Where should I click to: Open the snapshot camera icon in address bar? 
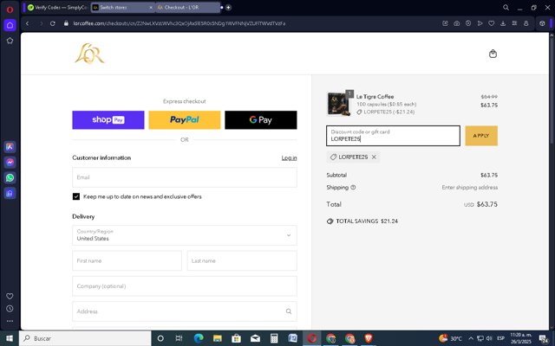point(457,23)
